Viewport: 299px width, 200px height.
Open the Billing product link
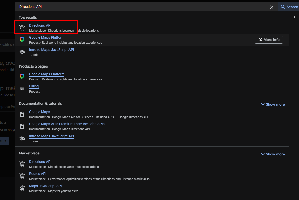tap(34, 86)
